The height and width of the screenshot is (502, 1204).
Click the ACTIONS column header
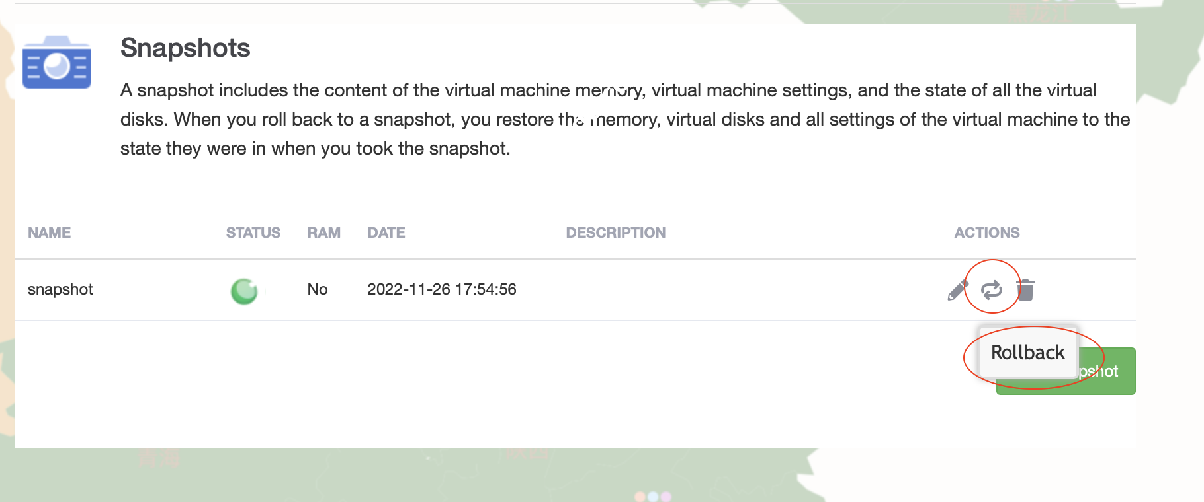(986, 233)
